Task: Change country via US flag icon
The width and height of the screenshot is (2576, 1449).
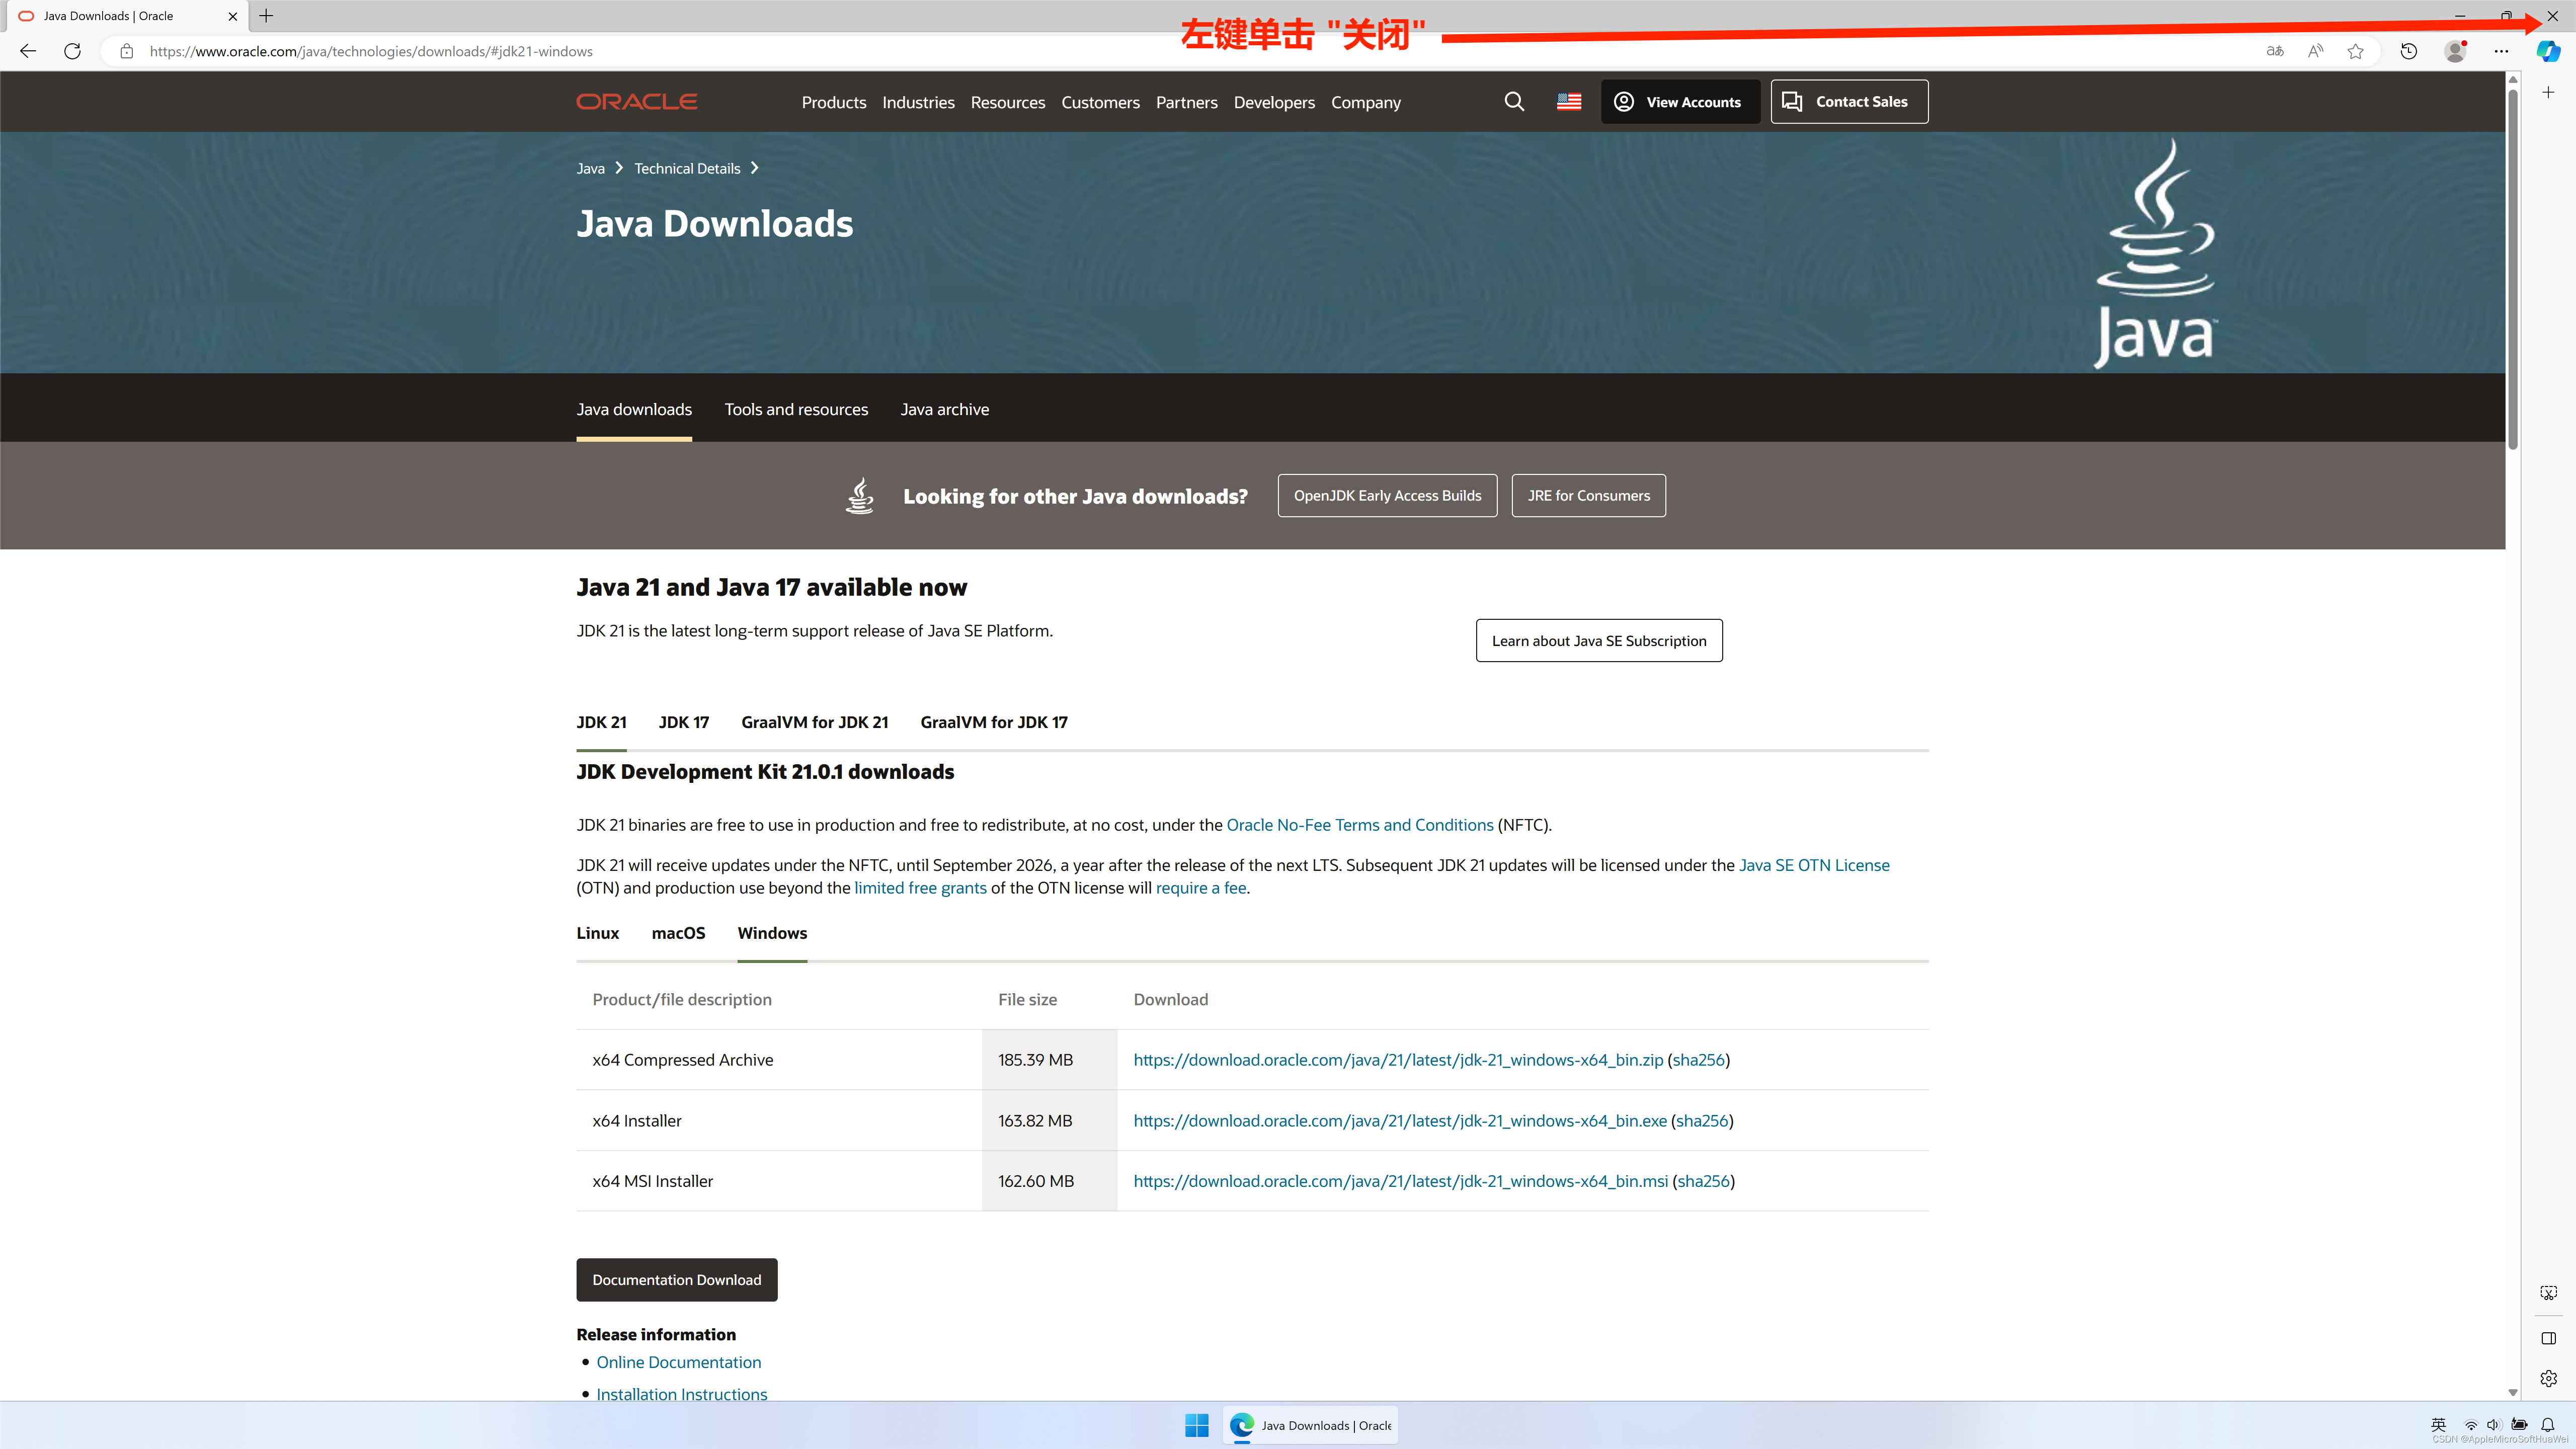Action: tap(1569, 102)
